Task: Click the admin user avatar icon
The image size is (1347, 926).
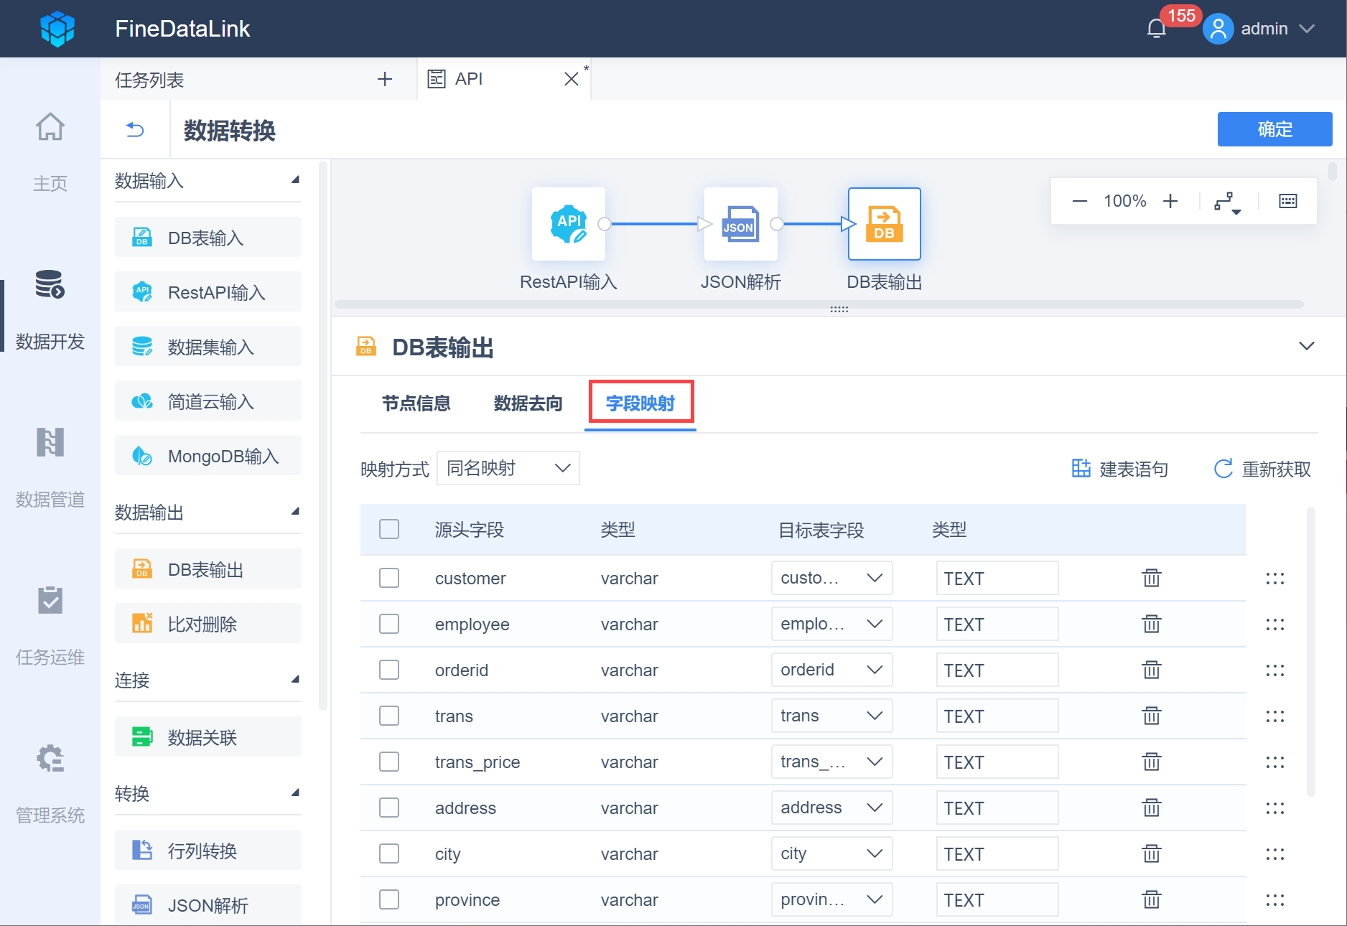Action: 1218,29
